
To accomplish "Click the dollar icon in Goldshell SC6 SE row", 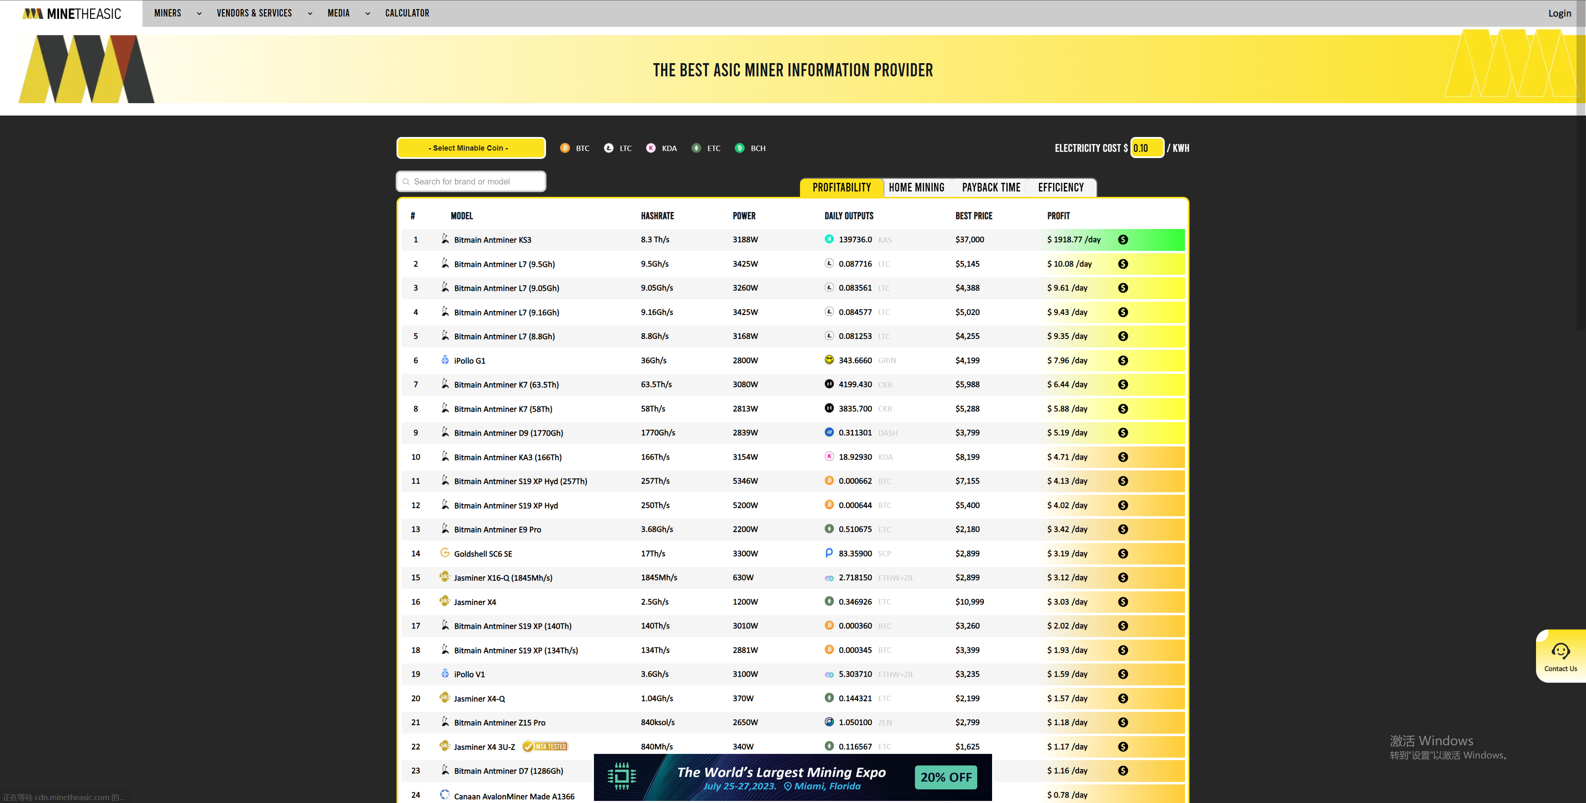I will pos(1123,554).
